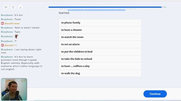Click the streamer webcam thumbnail
The height and width of the screenshot is (101, 181).
(x=14, y=89)
